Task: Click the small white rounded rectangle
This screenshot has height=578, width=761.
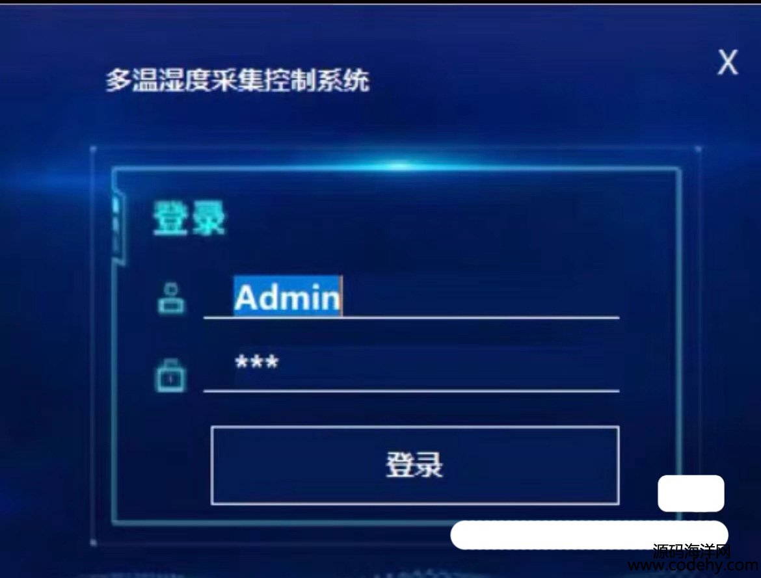Action: point(691,493)
